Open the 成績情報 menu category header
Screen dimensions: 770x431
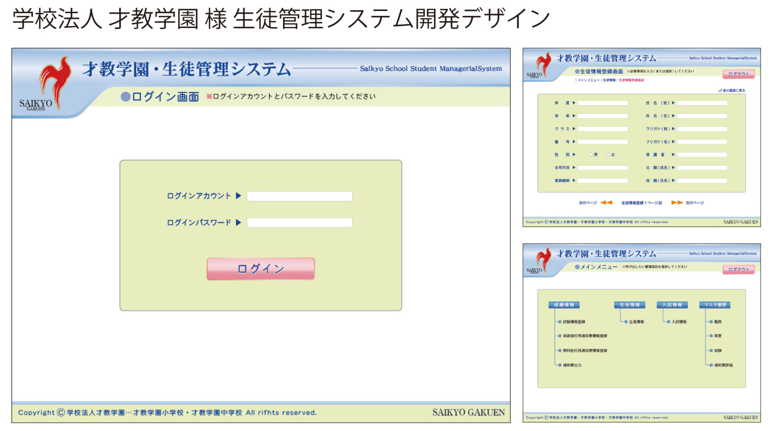(563, 305)
